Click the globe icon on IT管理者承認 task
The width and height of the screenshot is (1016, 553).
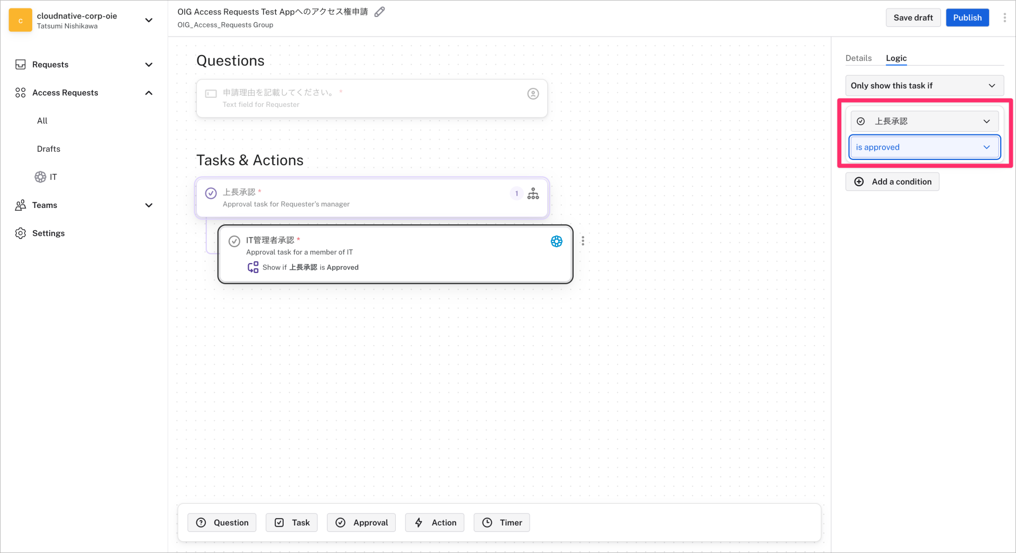click(x=556, y=241)
